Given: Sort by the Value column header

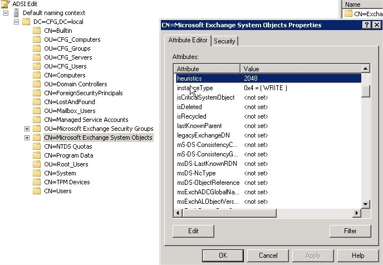Looking at the screenshot, I should click(301, 68).
